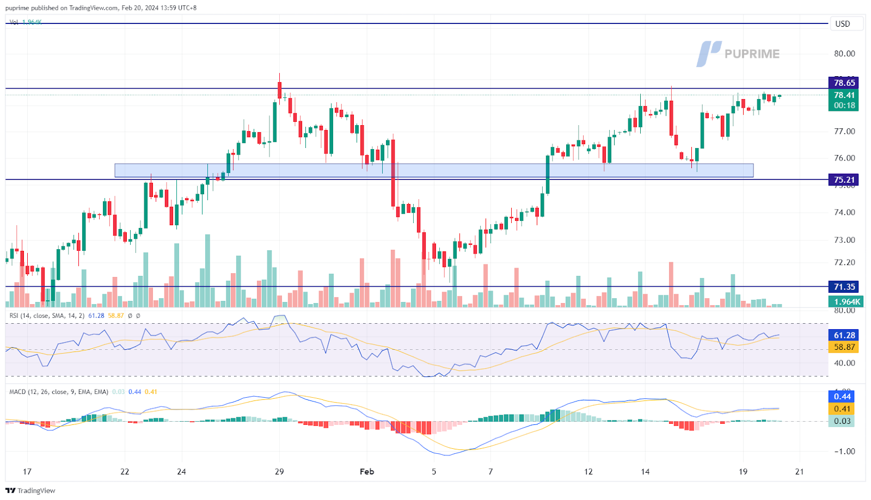
Task: Click the MACD legend value 0.03
Action: (118, 392)
